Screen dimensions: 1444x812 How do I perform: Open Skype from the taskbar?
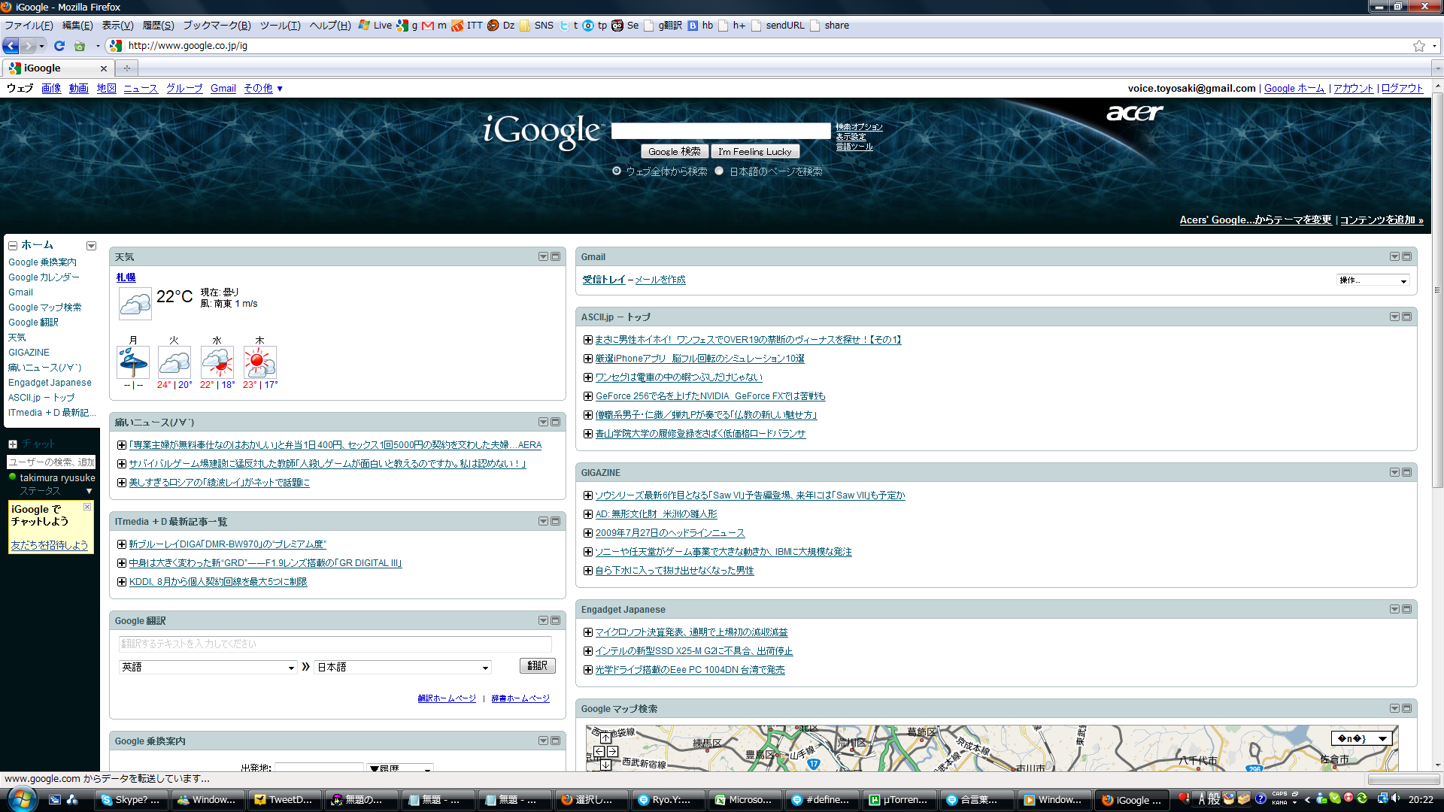132,800
